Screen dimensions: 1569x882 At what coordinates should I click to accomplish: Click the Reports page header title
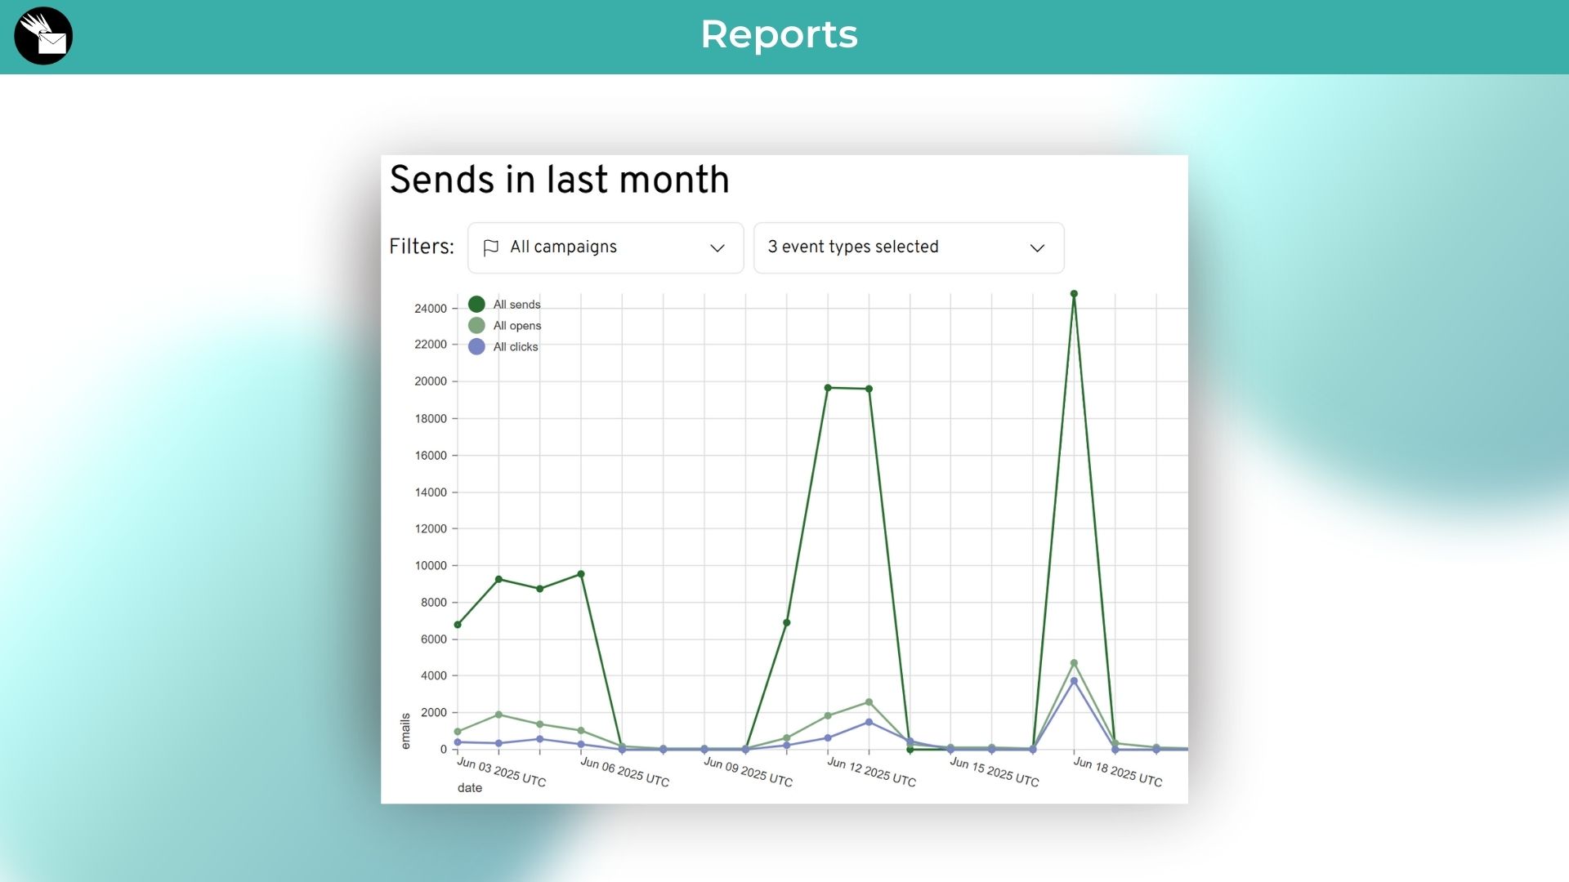[x=779, y=34]
